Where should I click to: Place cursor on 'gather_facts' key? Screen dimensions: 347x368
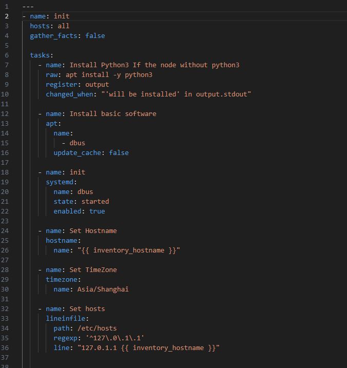[x=53, y=36]
